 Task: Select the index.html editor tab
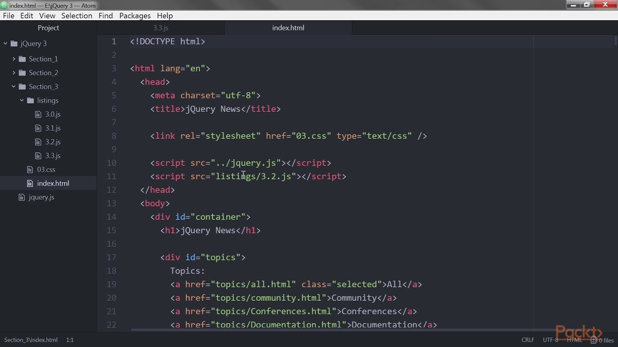click(x=288, y=28)
